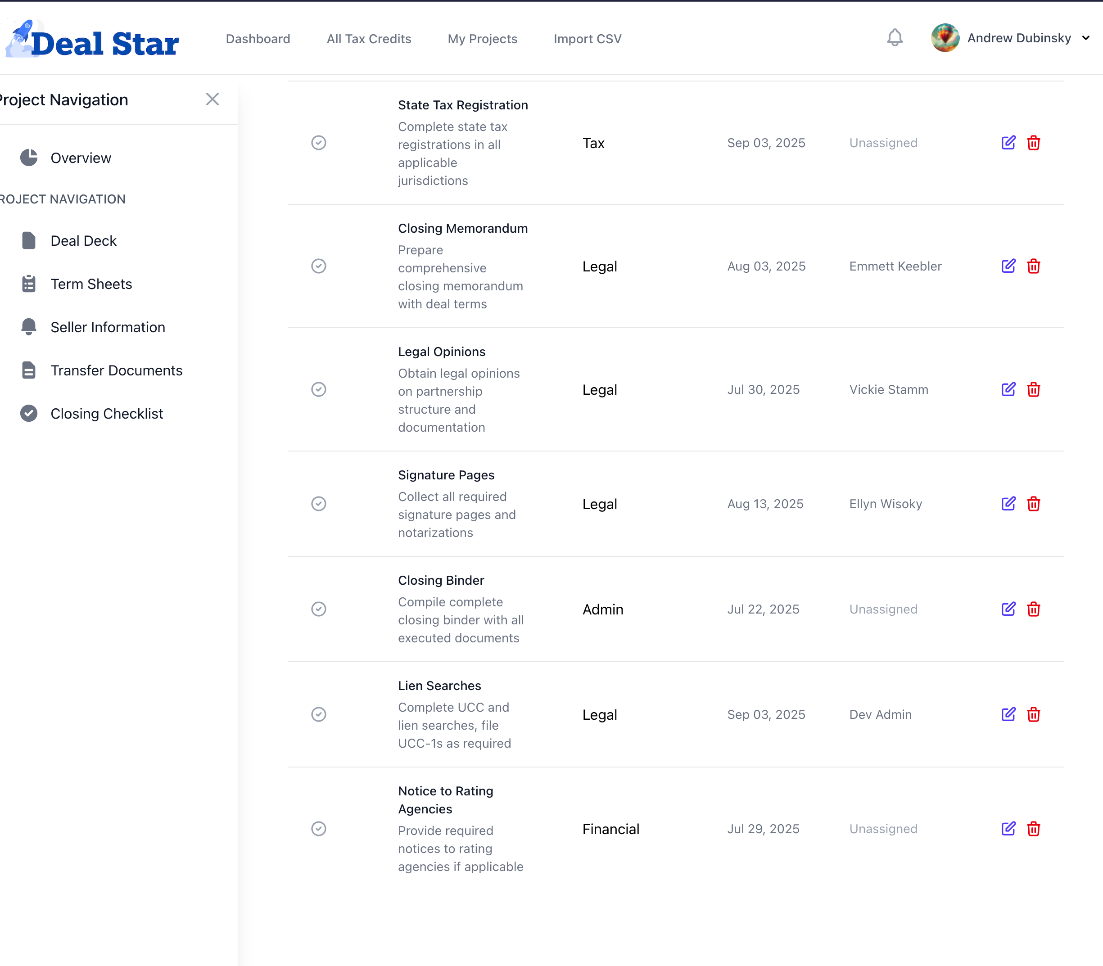Mark State Tax Registration as complete

click(319, 143)
